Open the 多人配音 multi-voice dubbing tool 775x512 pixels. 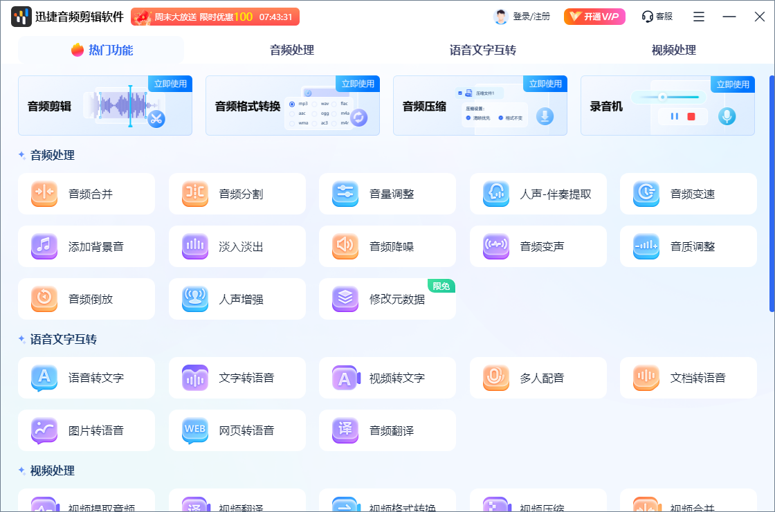pos(538,378)
